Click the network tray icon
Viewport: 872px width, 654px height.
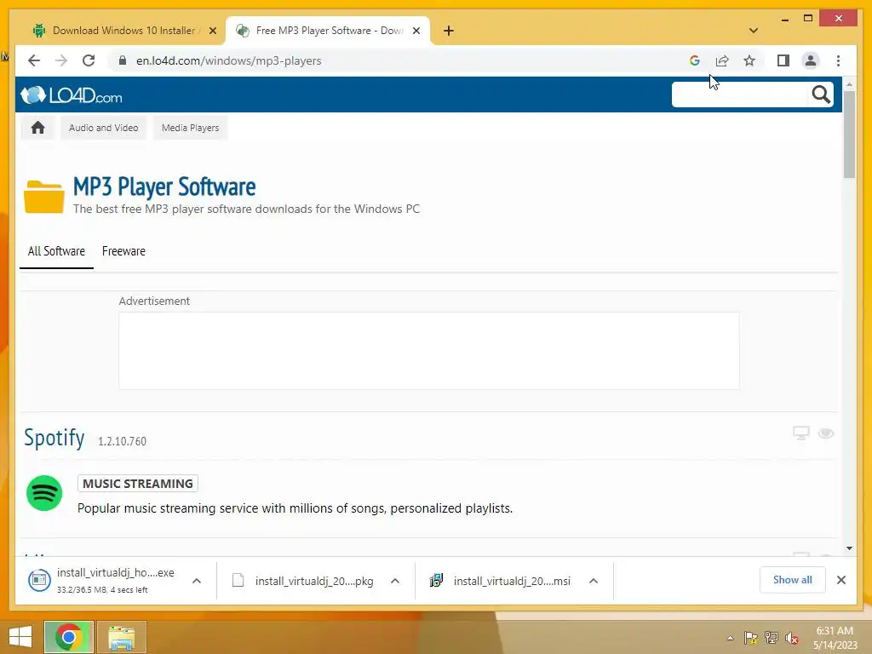[772, 638]
